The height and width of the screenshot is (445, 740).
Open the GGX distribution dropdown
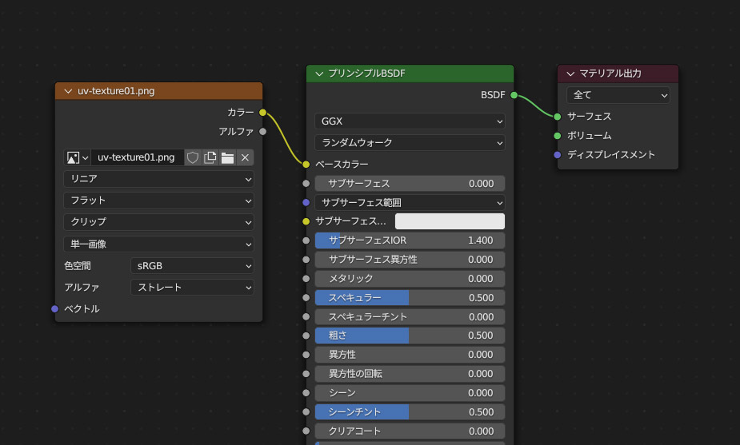410,121
